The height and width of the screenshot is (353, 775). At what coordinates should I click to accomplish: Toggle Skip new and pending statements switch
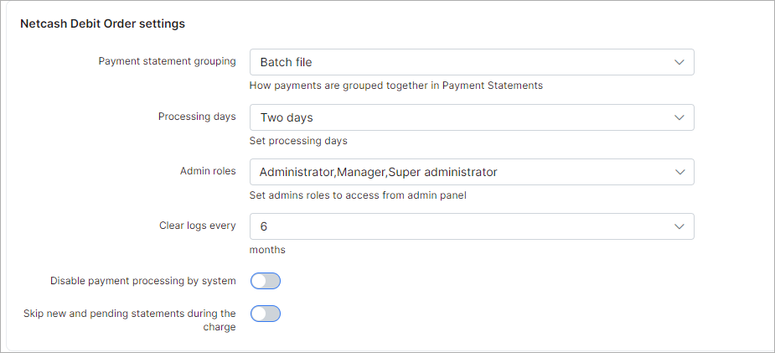tap(265, 314)
